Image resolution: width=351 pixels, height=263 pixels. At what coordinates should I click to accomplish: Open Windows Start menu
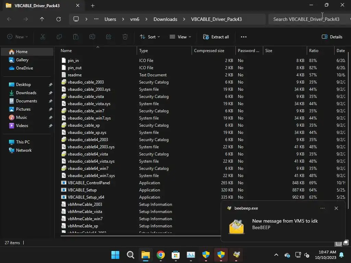tap(115, 255)
